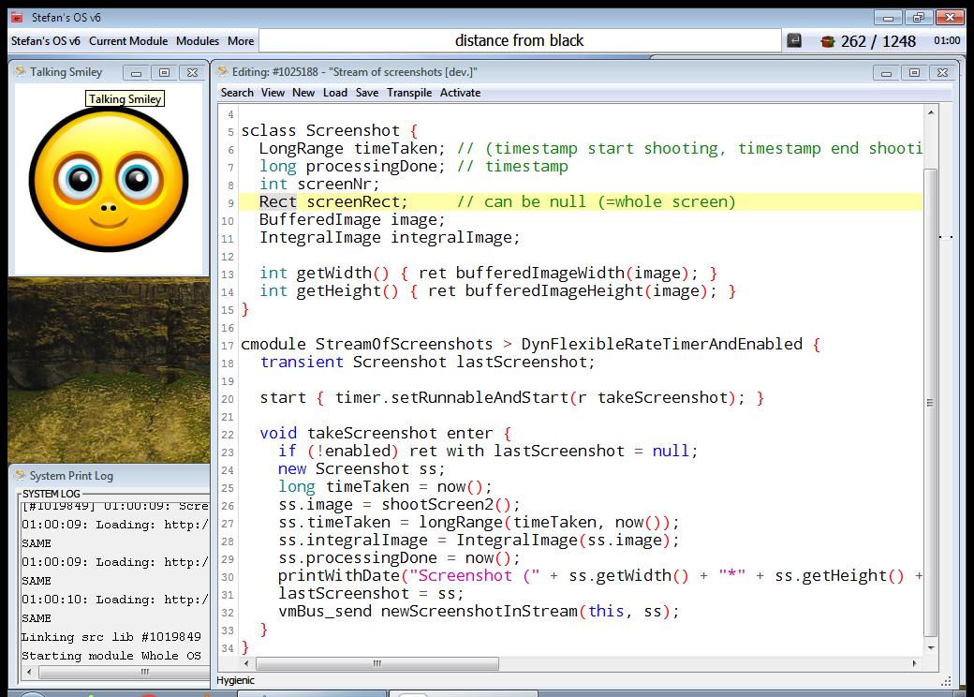Click Activate in the editor toolbar
This screenshot has width=974, height=697.
click(x=460, y=93)
